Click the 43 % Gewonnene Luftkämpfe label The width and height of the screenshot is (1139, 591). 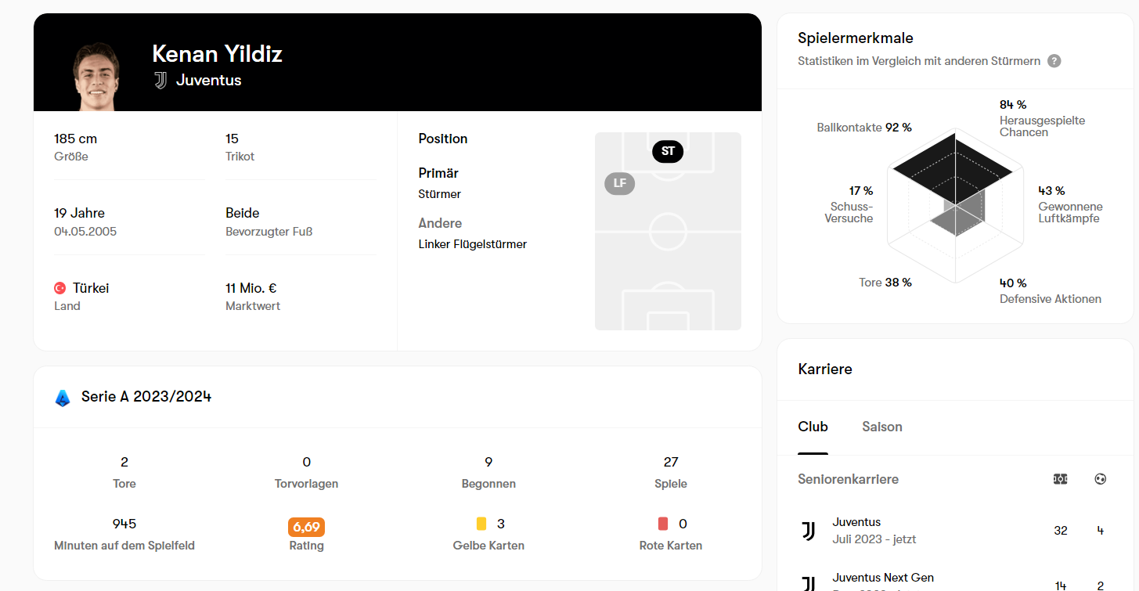click(1070, 204)
